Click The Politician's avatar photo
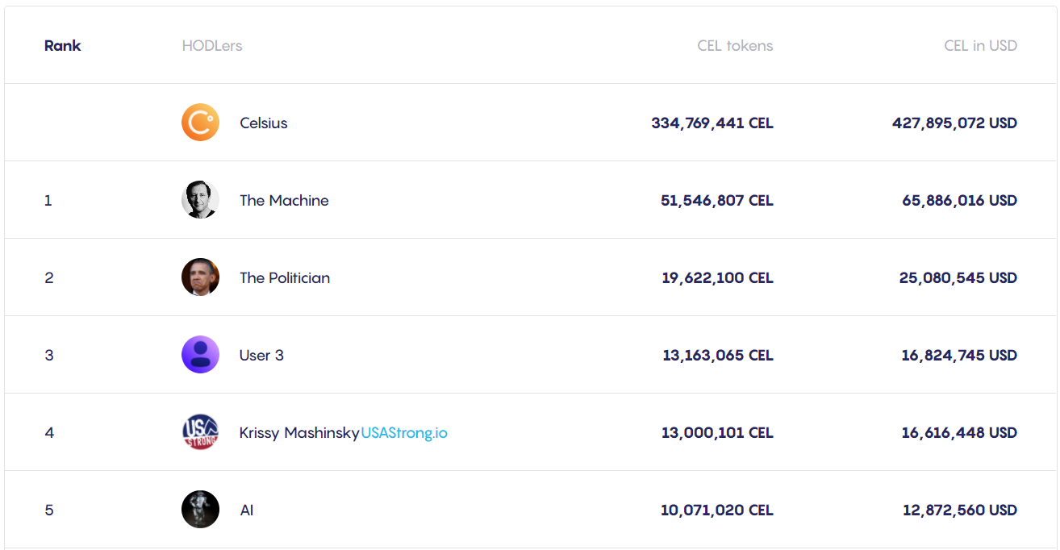Viewport: 1060px width, 550px height. [200, 277]
